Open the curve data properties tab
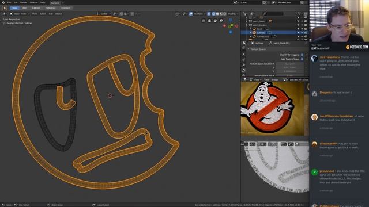This screenshot has height=207, width=369. [244, 70]
